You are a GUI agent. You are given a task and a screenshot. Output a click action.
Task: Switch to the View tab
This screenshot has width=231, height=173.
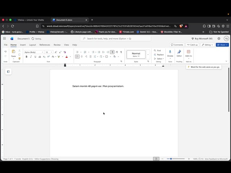pos(66,45)
